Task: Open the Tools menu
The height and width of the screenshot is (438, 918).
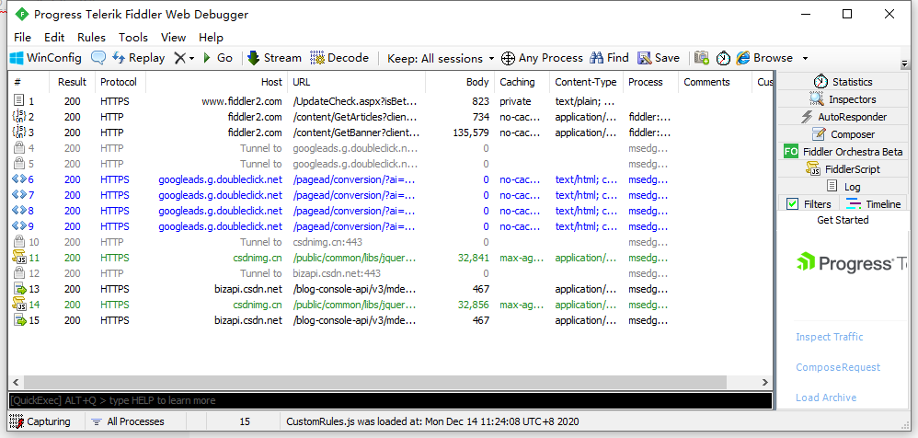Action: coord(133,38)
